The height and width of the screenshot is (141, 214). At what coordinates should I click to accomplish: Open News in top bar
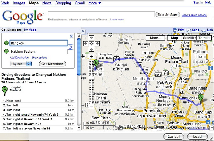point(47,3)
